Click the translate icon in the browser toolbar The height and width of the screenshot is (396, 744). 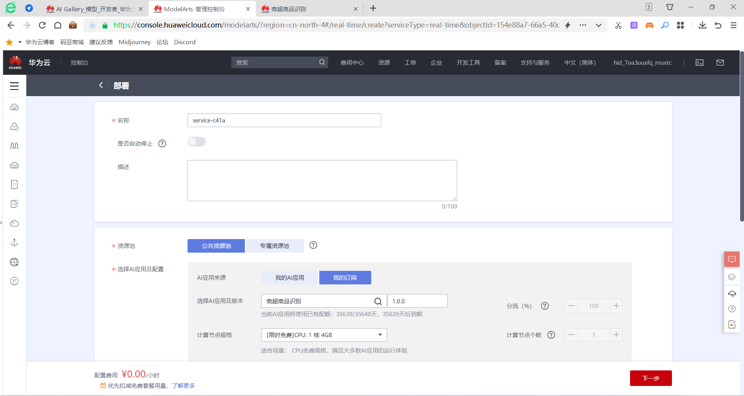[634, 25]
